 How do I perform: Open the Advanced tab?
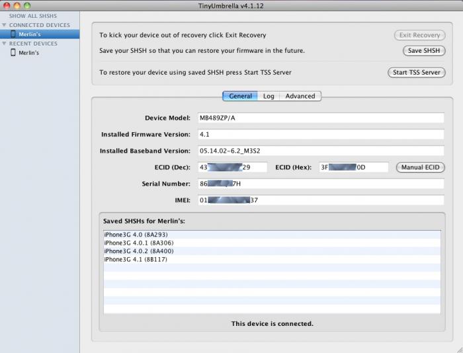[300, 96]
